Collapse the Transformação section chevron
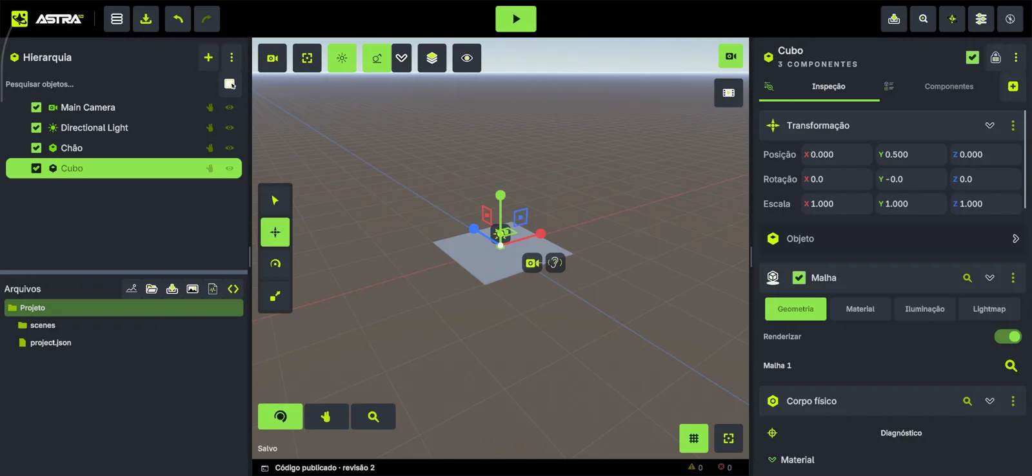This screenshot has width=1032, height=476. click(989, 126)
